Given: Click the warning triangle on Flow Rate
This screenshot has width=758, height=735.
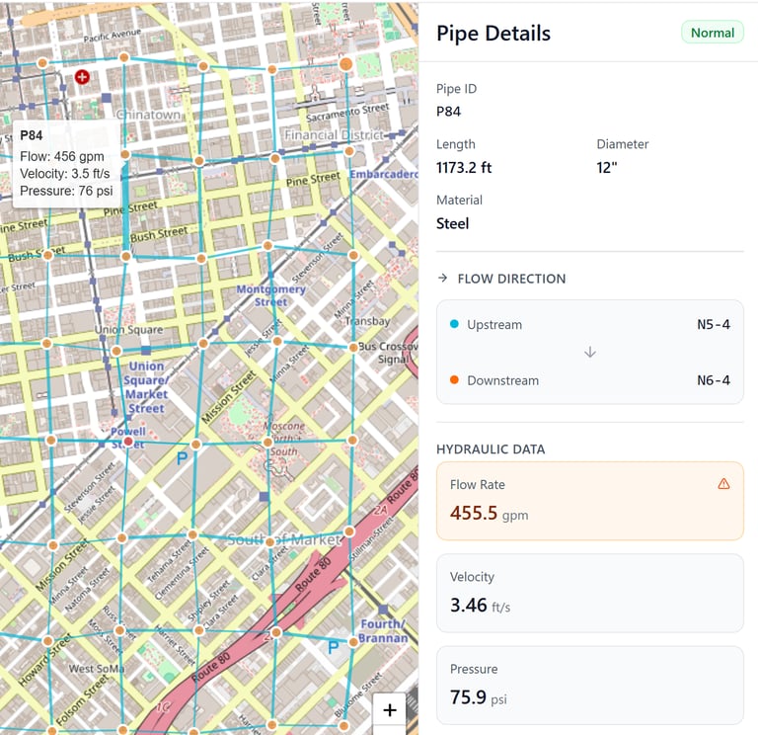Looking at the screenshot, I should coord(723,484).
